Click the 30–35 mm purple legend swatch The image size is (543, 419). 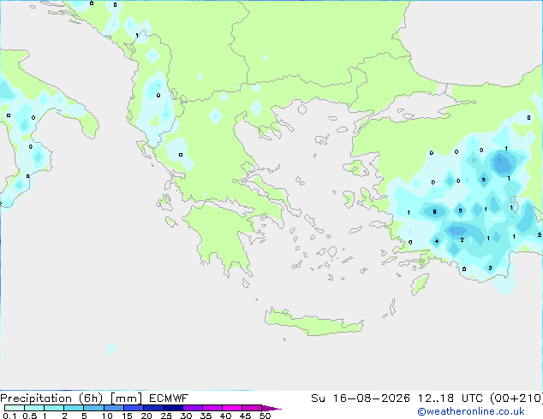(192, 408)
